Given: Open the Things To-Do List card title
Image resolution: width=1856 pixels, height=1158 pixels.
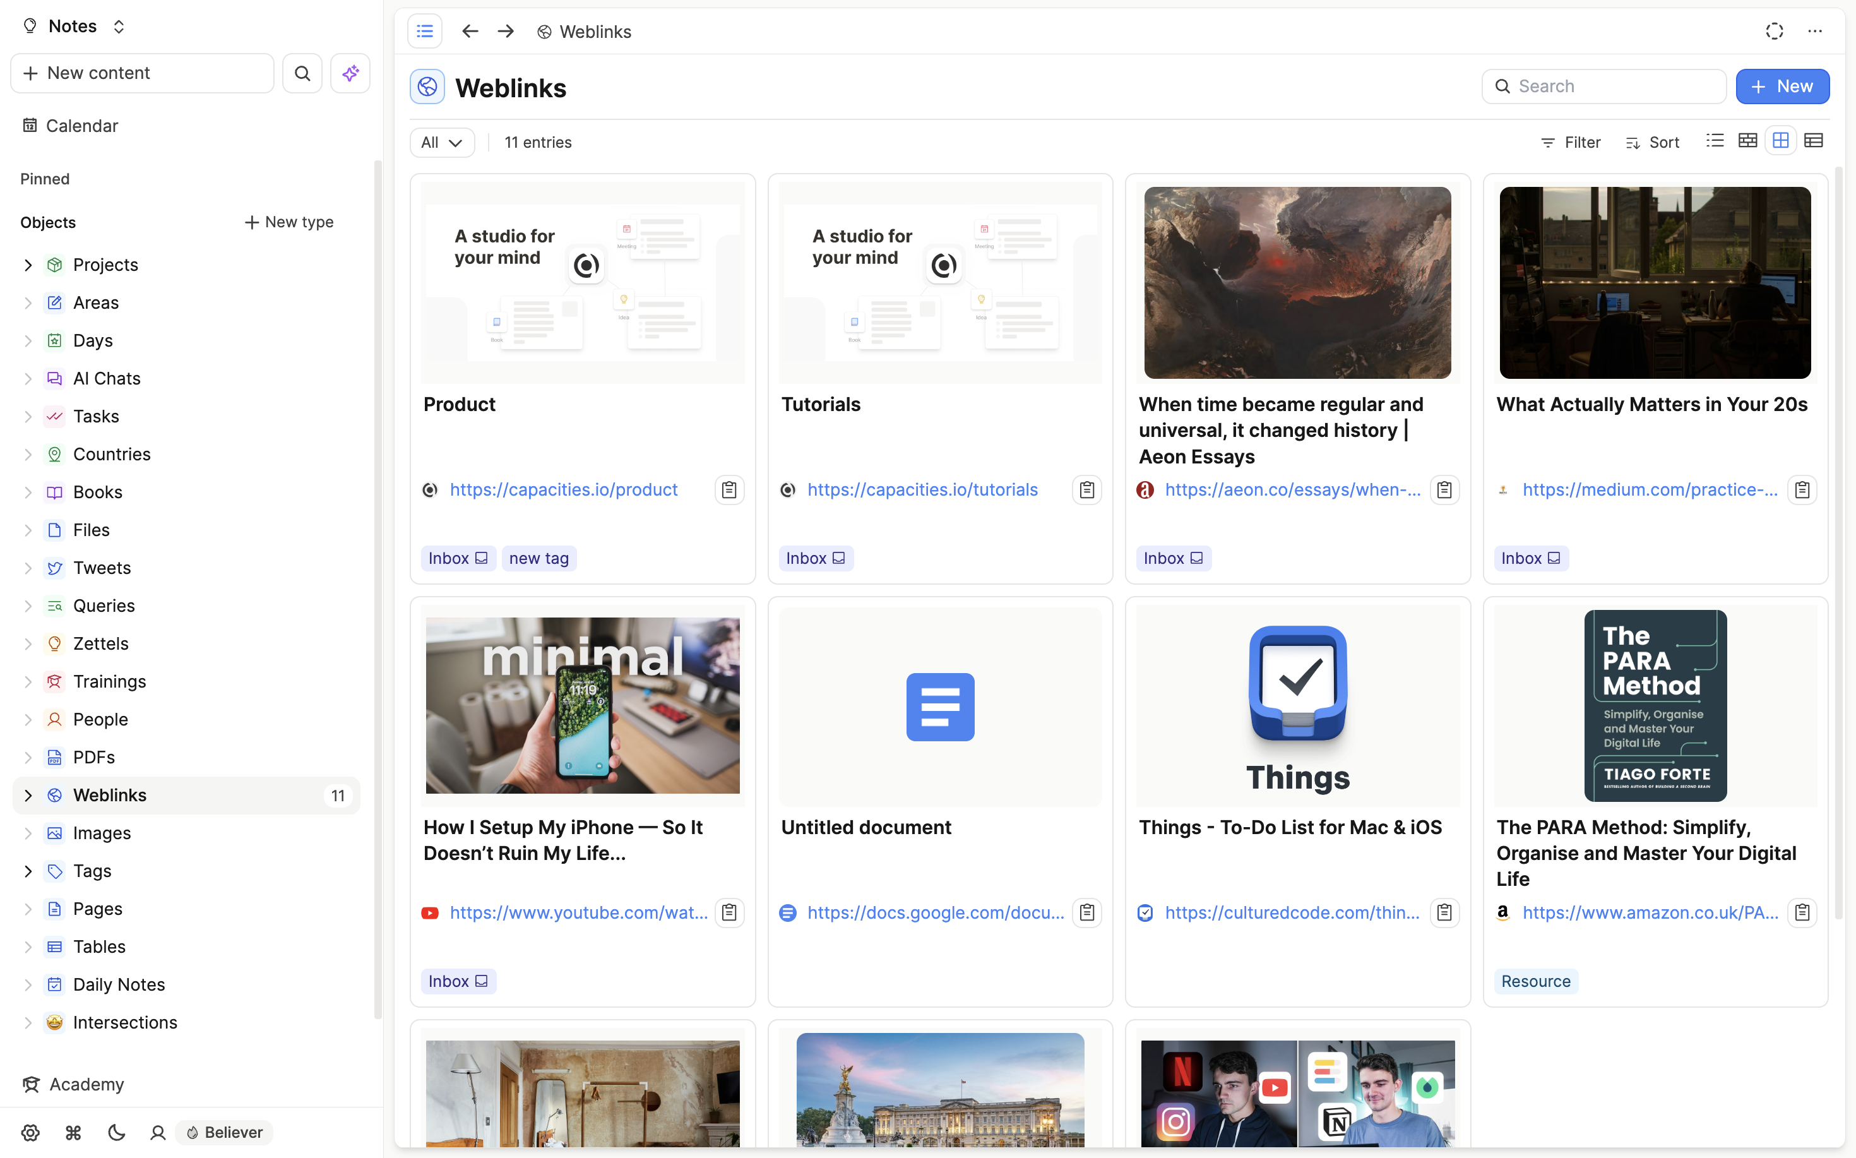Looking at the screenshot, I should pyautogui.click(x=1289, y=827).
